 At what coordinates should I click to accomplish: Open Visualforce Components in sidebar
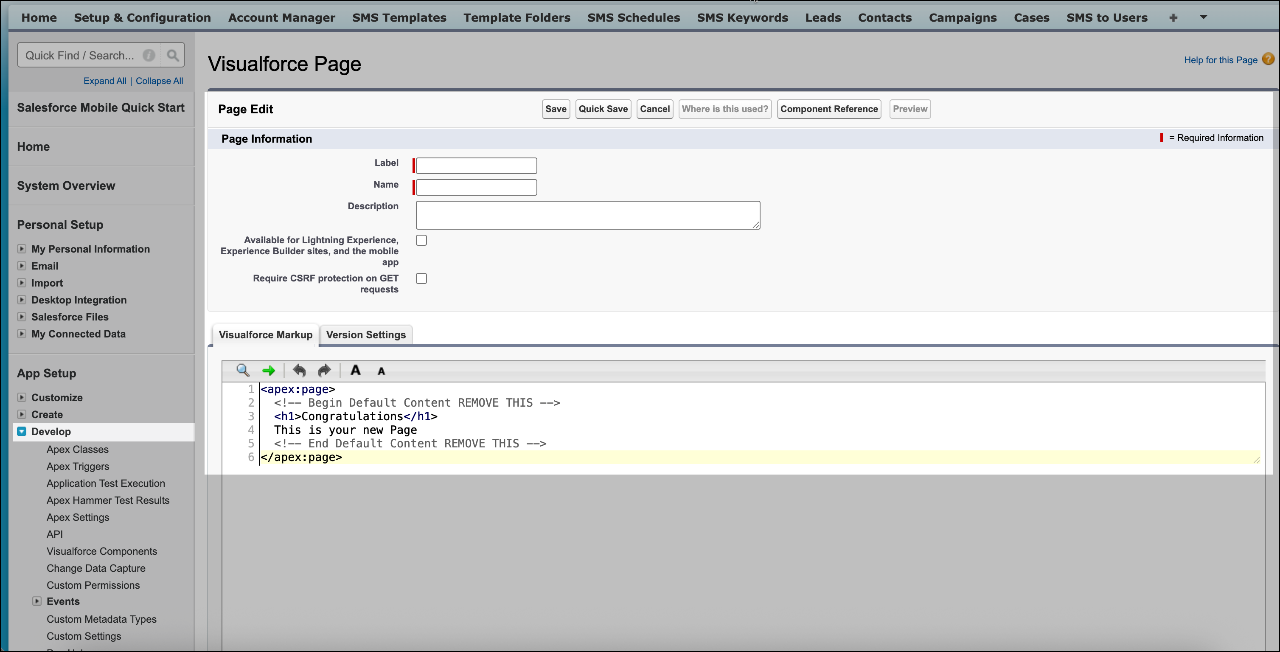102,551
